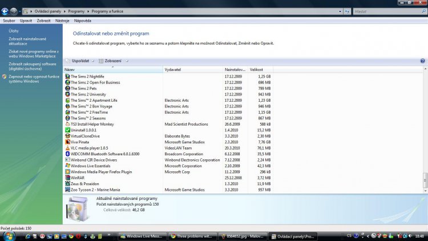Select The Sims 2 FreeTime row
Viewport: 428px width, 241px height.
pyautogui.click(x=168, y=113)
